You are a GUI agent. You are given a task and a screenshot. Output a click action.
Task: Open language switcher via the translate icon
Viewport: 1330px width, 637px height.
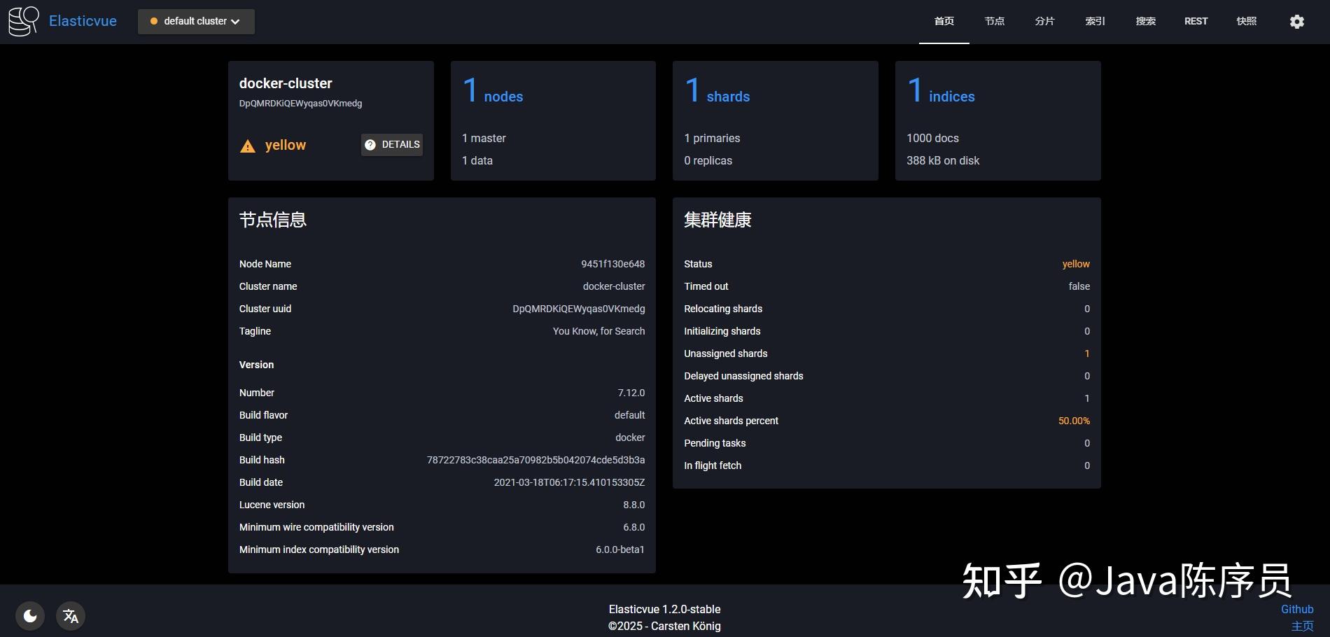(70, 615)
